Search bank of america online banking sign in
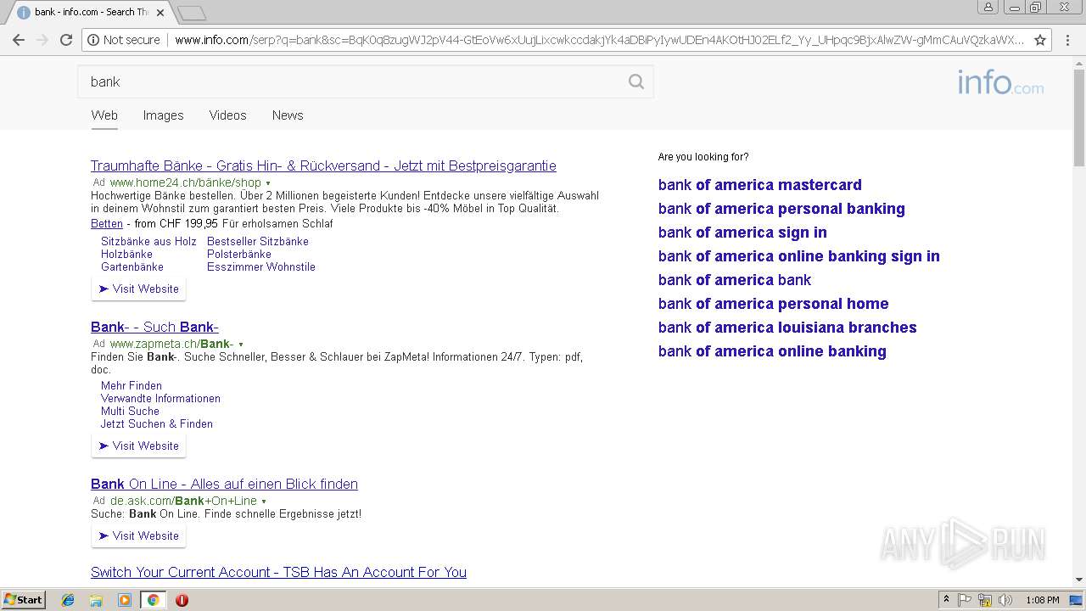Screen dimensions: 1086x611 [x=799, y=256]
